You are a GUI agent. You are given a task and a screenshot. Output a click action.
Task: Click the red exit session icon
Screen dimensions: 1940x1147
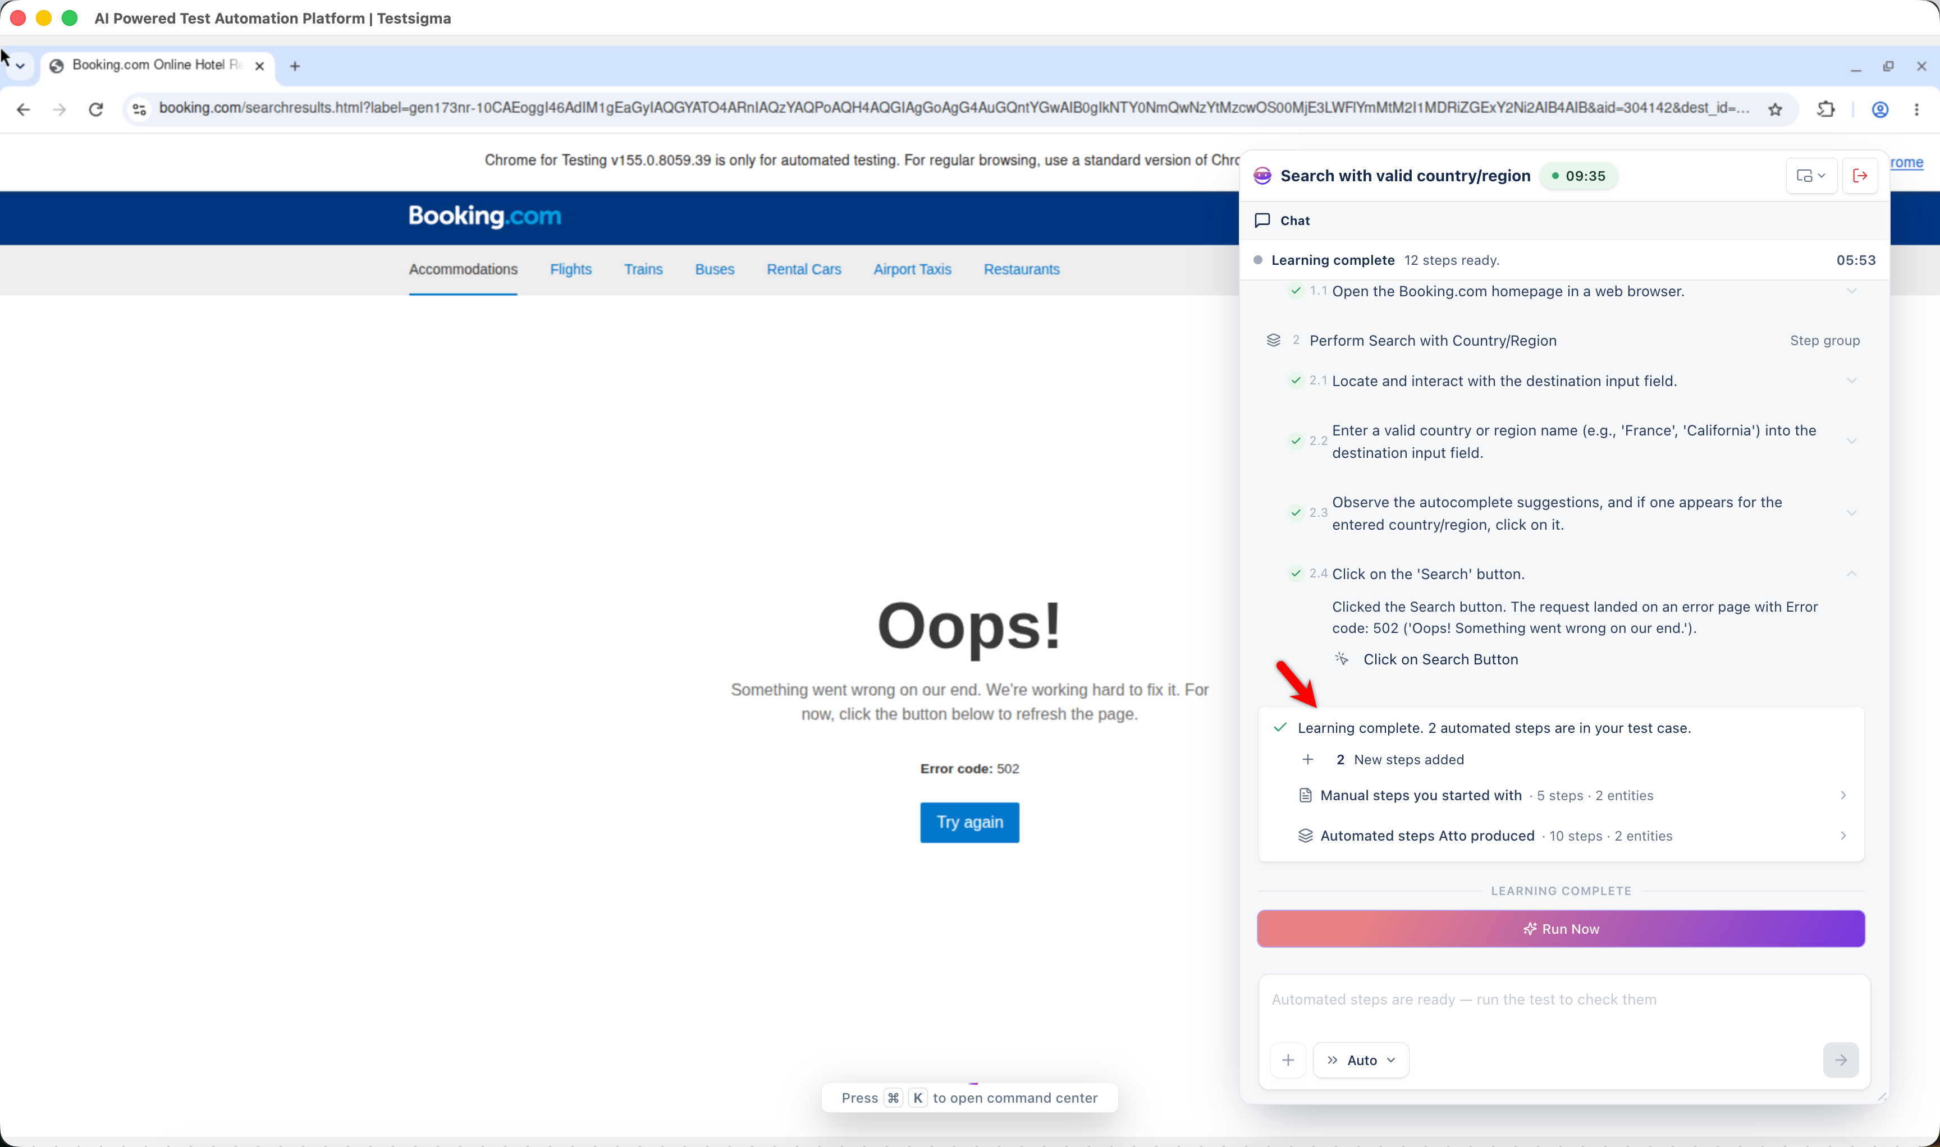point(1860,176)
